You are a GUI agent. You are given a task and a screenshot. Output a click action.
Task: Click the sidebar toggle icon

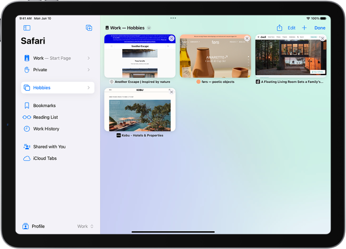pyautogui.click(x=27, y=28)
